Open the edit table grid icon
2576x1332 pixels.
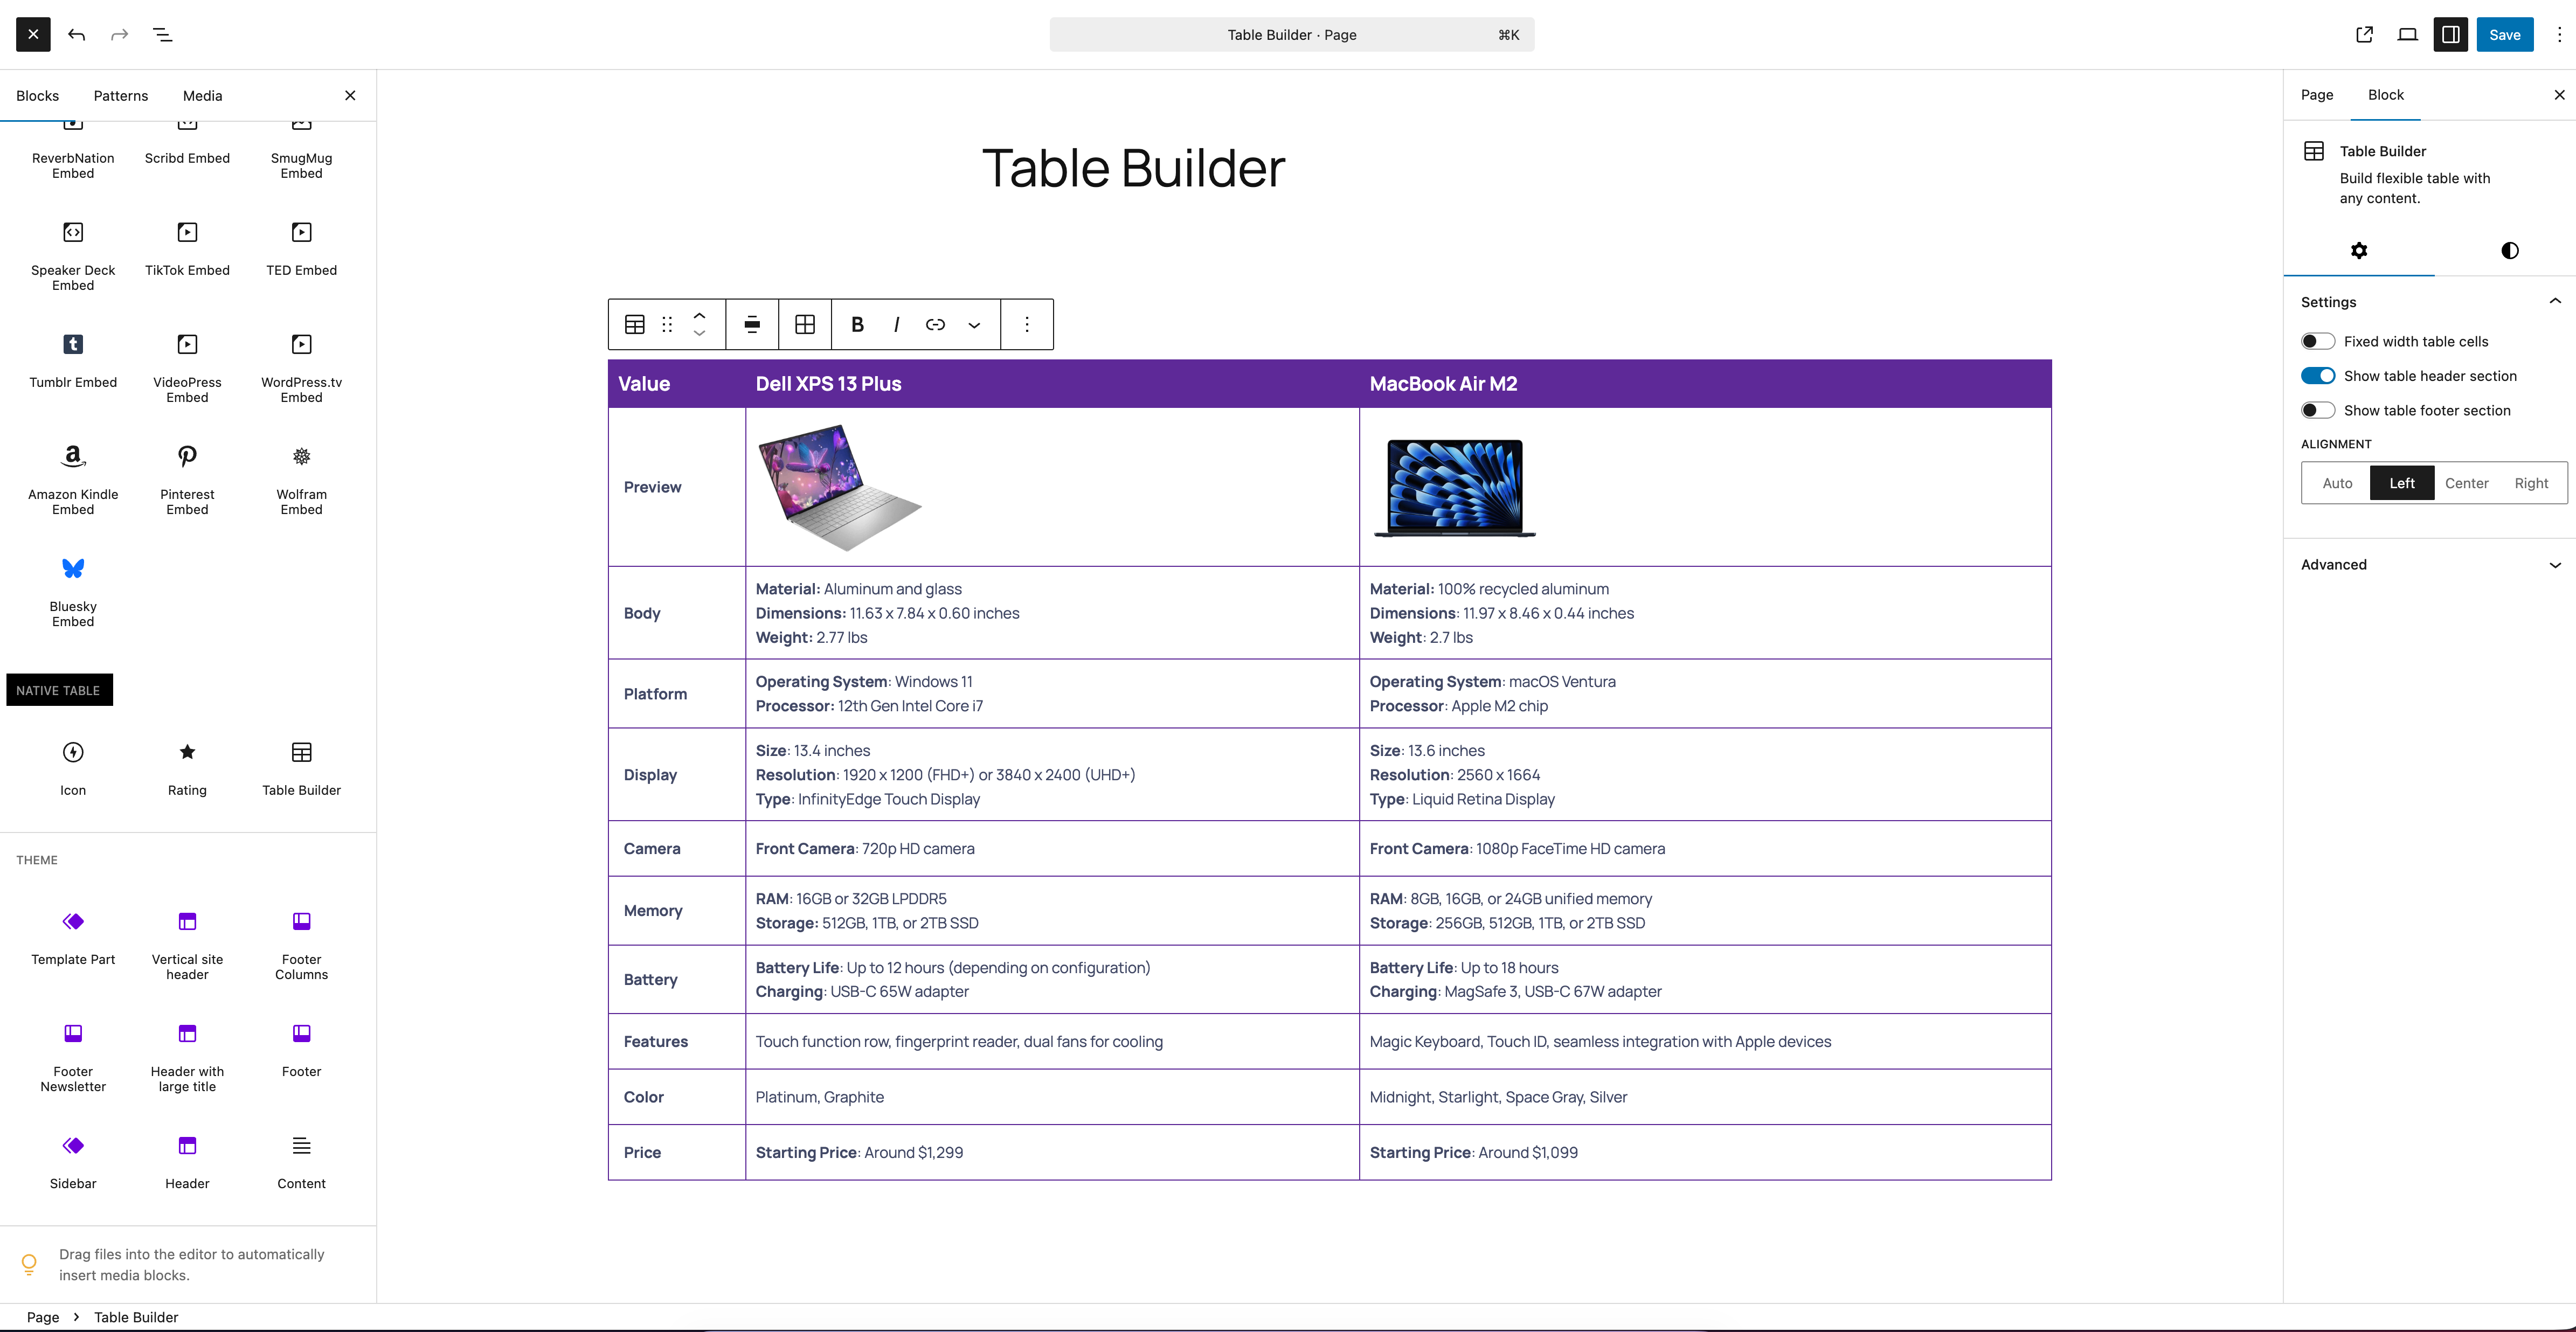[x=805, y=324]
